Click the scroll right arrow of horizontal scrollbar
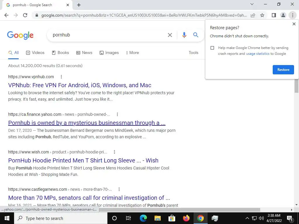The width and height of the screenshot is (299, 224). coord(292,210)
